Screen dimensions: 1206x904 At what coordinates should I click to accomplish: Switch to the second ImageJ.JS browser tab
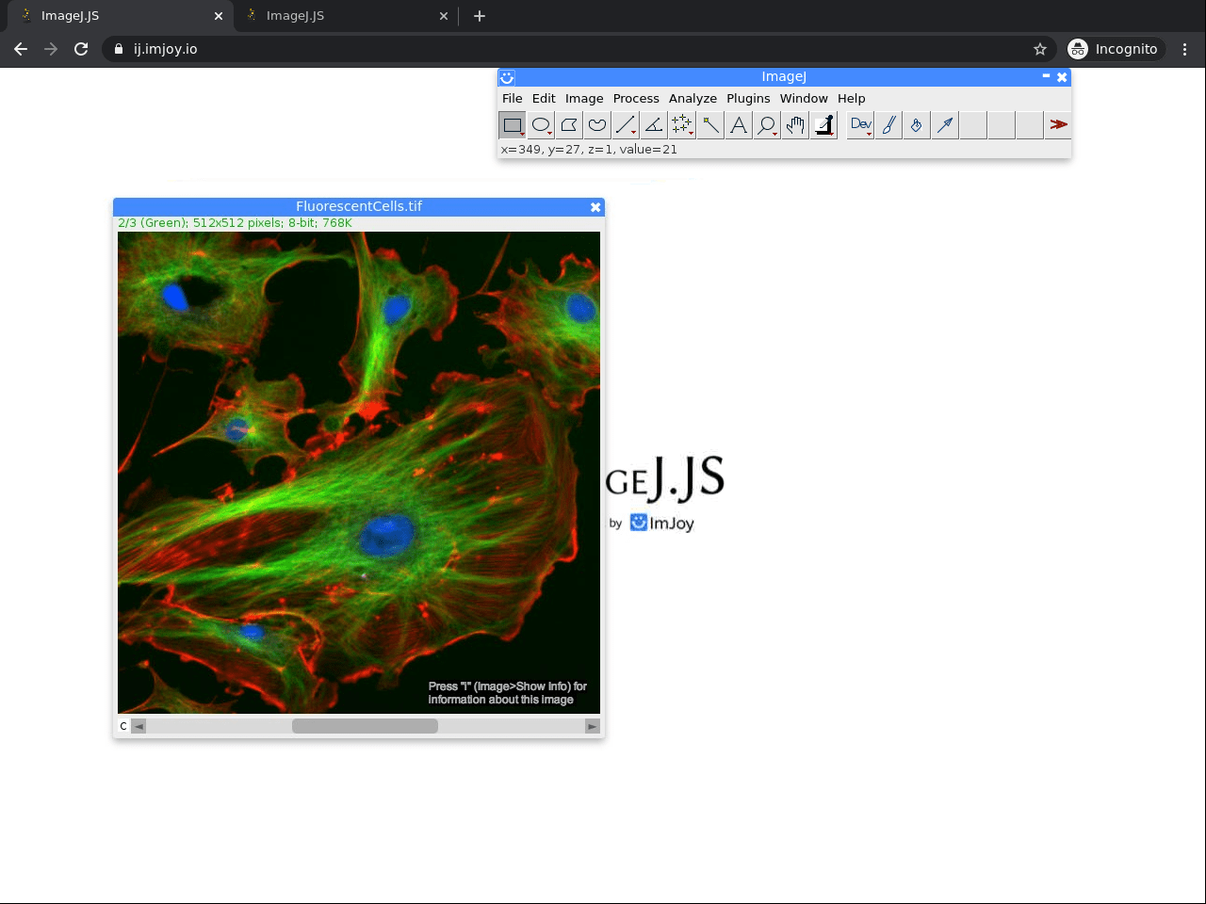(339, 16)
